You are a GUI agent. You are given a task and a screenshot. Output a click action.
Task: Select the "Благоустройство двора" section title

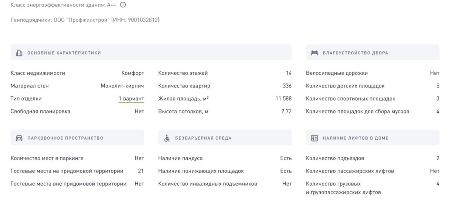(x=355, y=53)
